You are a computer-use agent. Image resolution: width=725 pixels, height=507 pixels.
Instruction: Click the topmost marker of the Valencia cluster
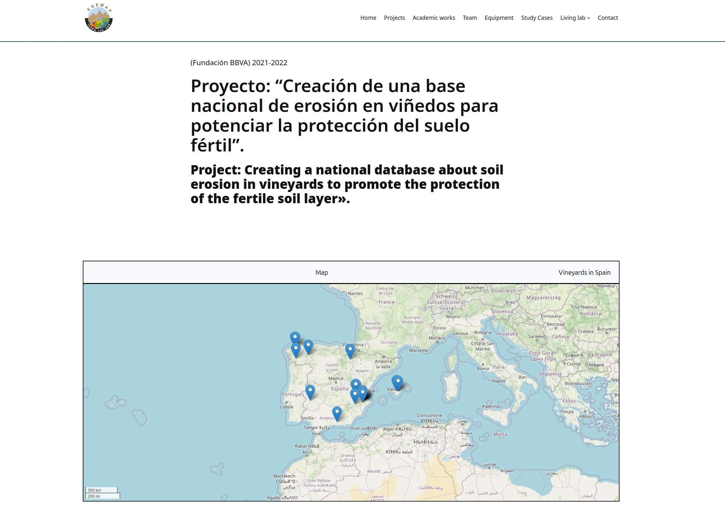pos(355,383)
